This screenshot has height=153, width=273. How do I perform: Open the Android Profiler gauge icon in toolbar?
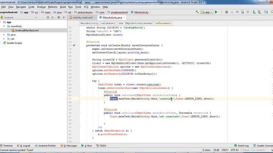click(237, 12)
